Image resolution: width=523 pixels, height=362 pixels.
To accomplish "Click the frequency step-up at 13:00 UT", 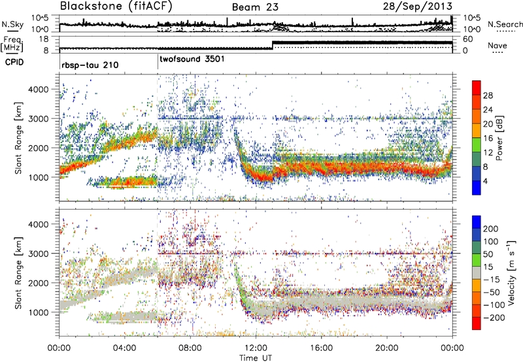I will coord(273,45).
